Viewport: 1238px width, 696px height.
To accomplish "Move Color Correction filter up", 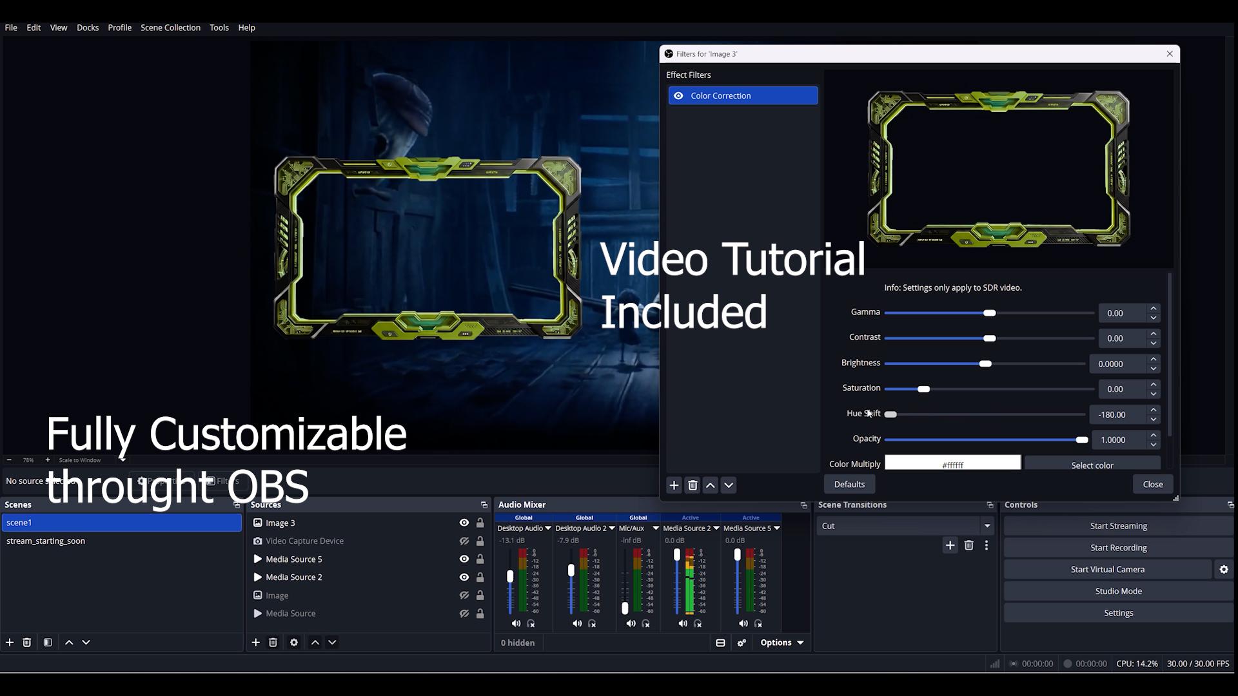I will click(x=711, y=485).
